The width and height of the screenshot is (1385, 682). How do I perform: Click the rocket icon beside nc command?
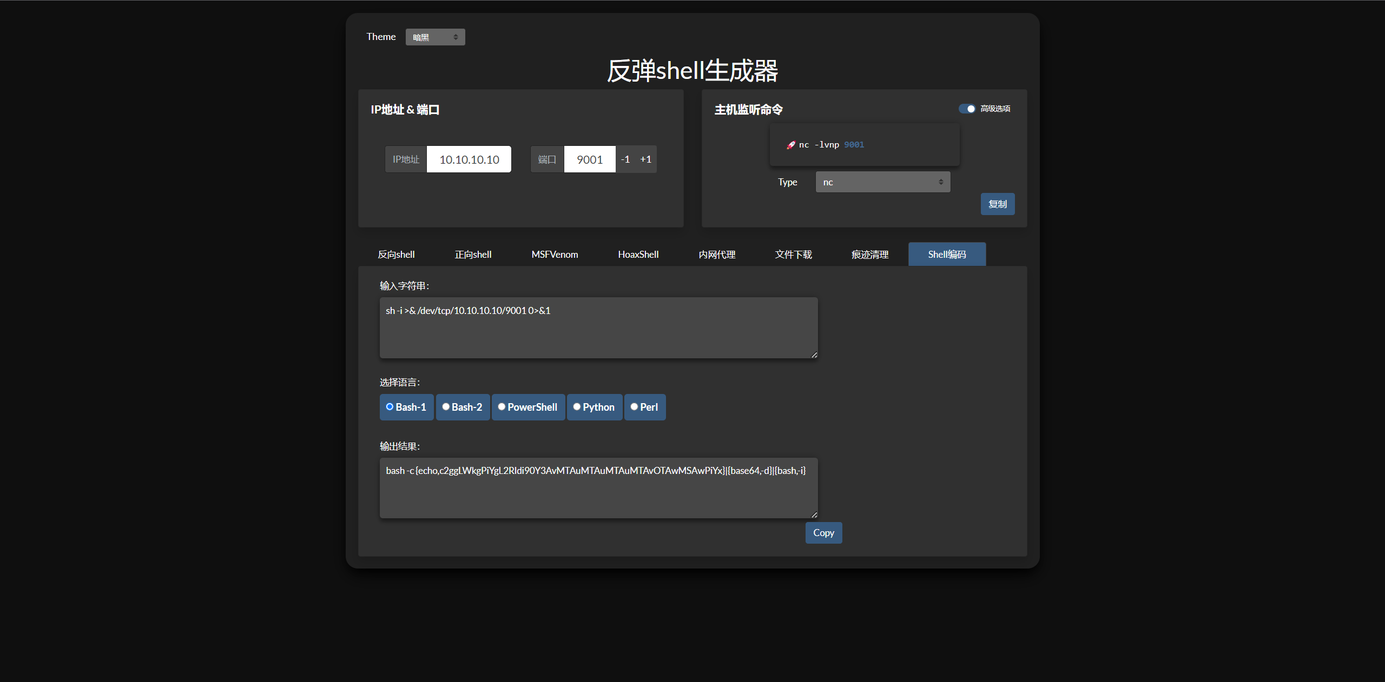[x=790, y=145]
